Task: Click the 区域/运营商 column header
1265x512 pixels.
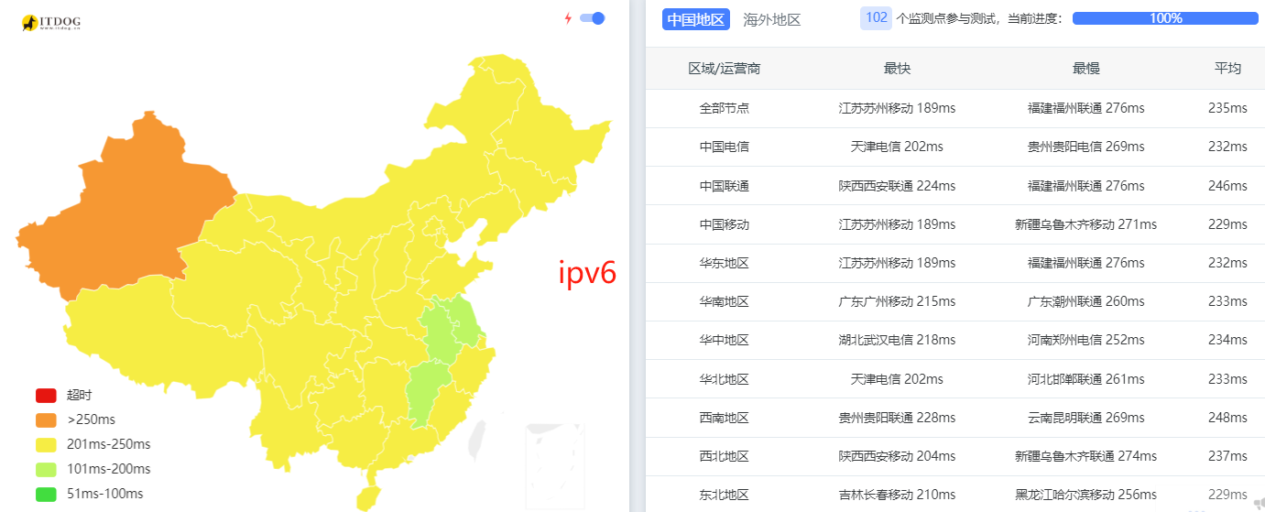Action: 725,69
